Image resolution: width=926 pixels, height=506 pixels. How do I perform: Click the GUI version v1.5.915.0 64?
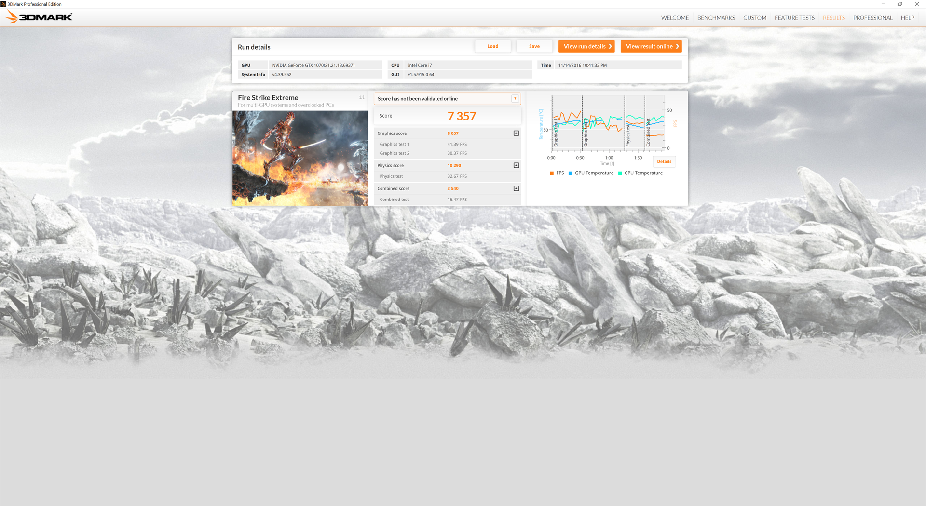pyautogui.click(x=421, y=75)
